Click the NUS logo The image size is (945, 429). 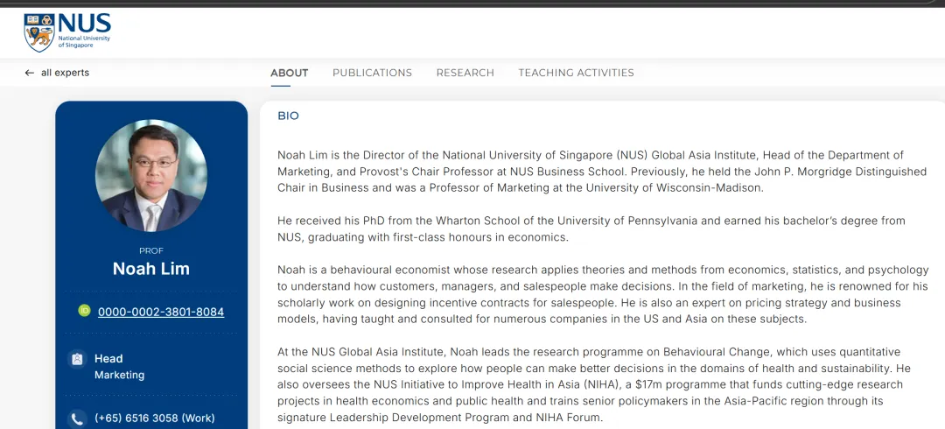point(67,32)
